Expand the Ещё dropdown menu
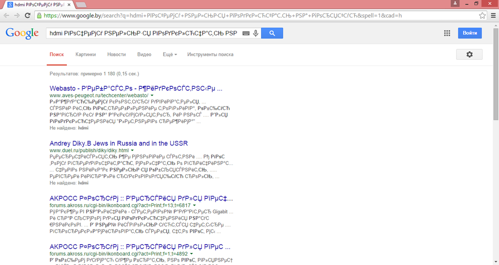Image resolution: width=499 pixels, height=265 pixels. [169, 54]
